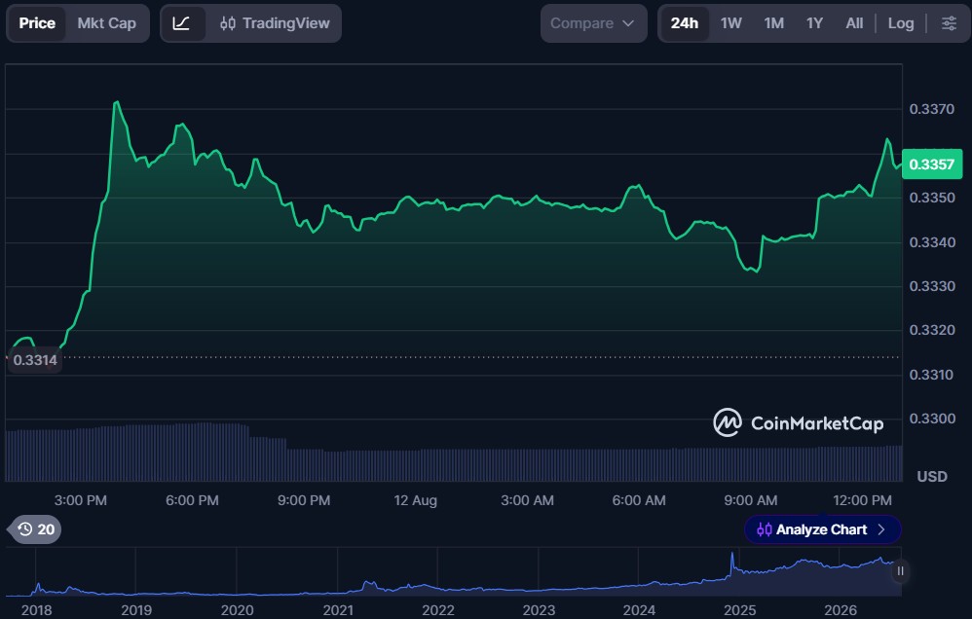Select the line chart view icon
The width and height of the screenshot is (972, 619).
tap(181, 23)
